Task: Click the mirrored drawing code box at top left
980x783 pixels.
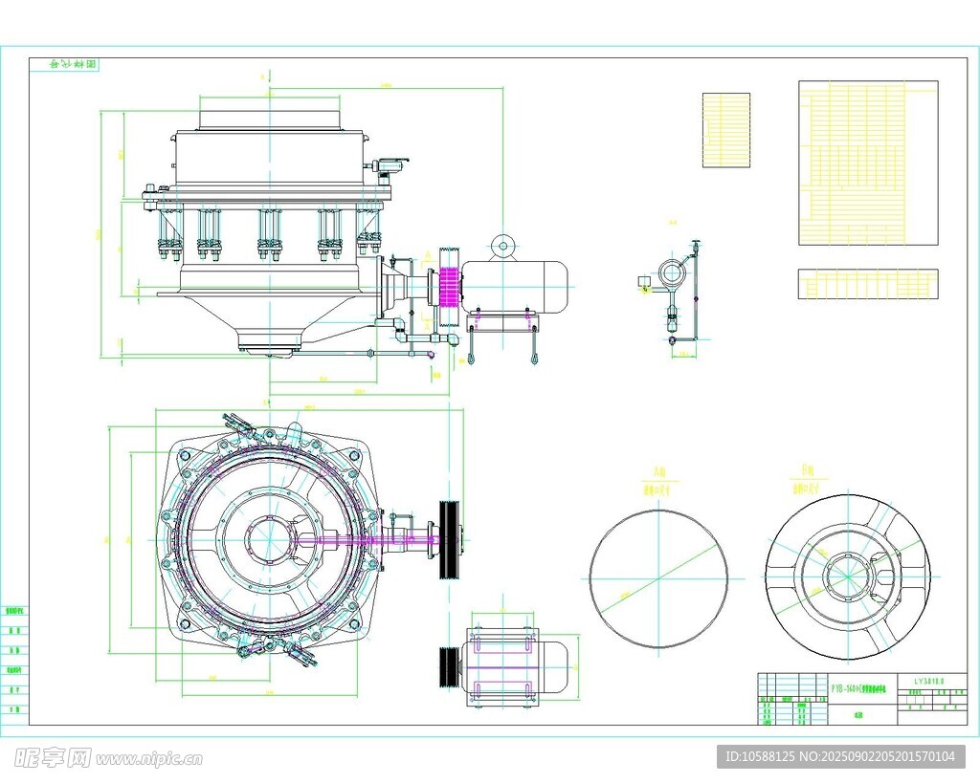Action: pos(65,65)
